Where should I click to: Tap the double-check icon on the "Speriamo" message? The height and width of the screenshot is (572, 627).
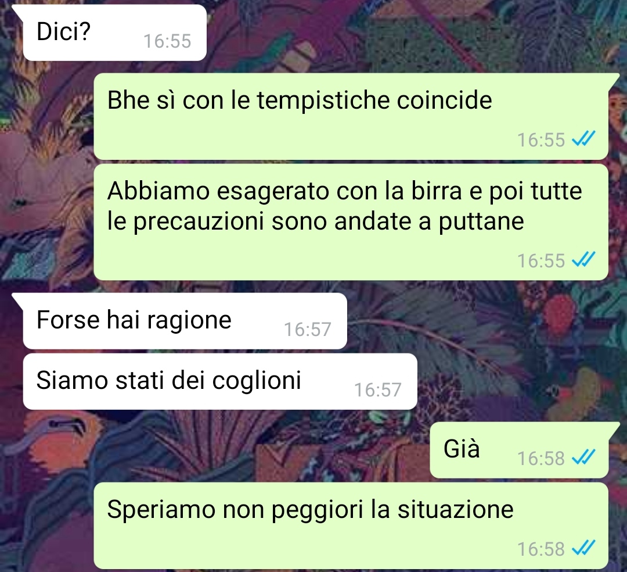pos(583,548)
